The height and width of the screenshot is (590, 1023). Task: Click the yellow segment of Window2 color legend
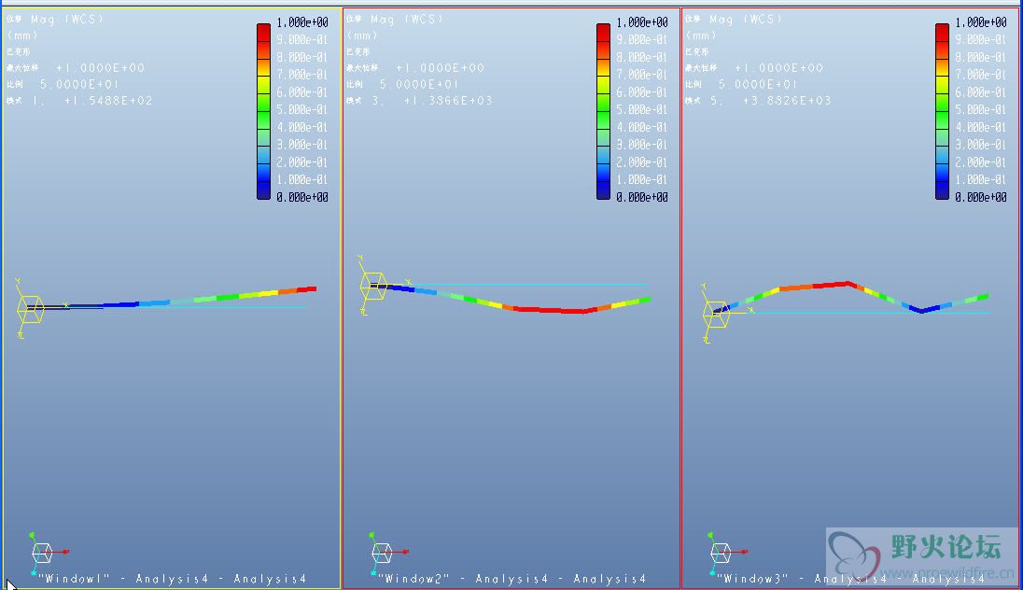pos(603,85)
